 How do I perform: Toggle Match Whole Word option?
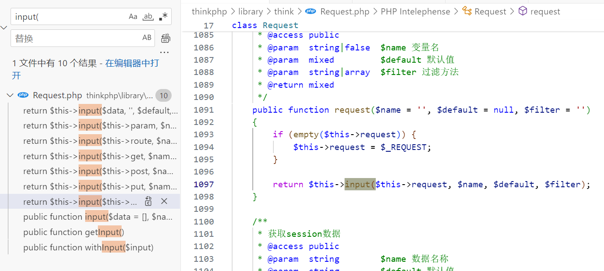click(x=148, y=17)
